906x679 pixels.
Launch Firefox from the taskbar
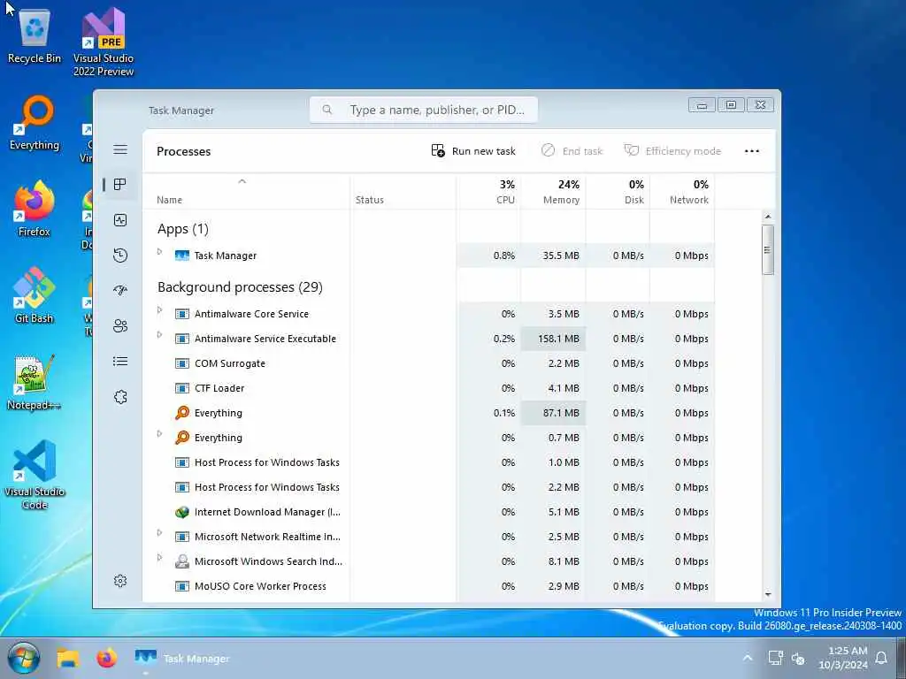tap(106, 658)
